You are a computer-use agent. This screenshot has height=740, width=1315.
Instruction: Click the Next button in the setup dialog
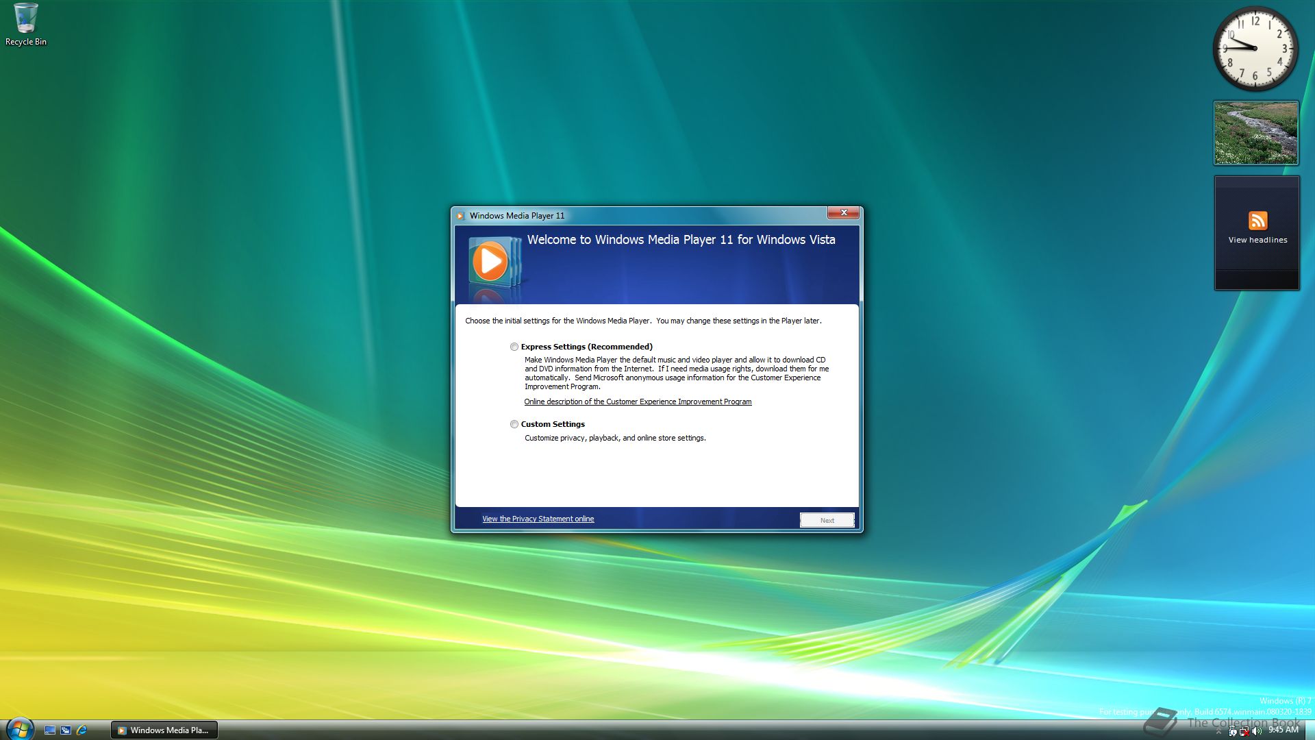[x=827, y=520]
